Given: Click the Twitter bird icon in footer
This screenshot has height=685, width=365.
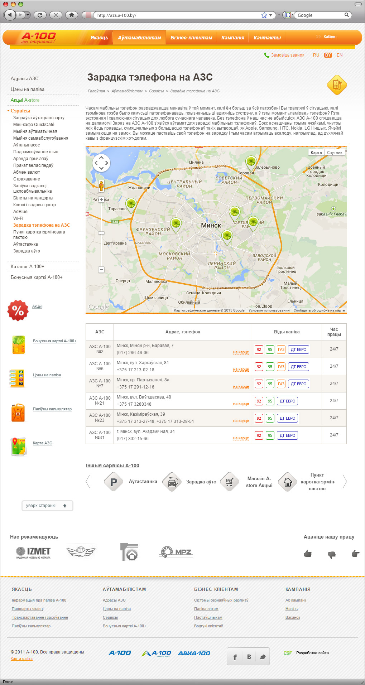Looking at the screenshot, I should coord(263,657).
